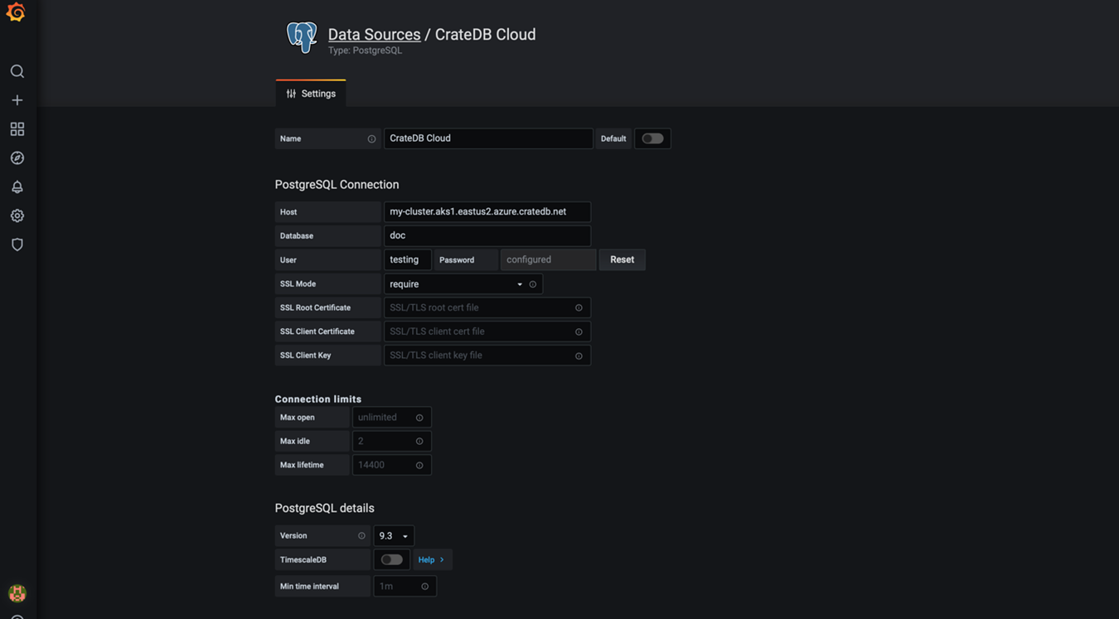Open the search icon in sidebar
1119x619 pixels.
point(17,71)
